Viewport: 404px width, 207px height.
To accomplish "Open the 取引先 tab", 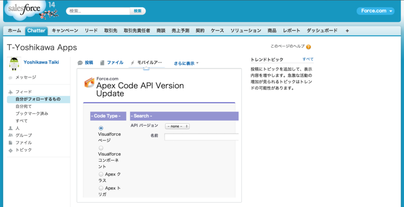I will tap(111, 30).
